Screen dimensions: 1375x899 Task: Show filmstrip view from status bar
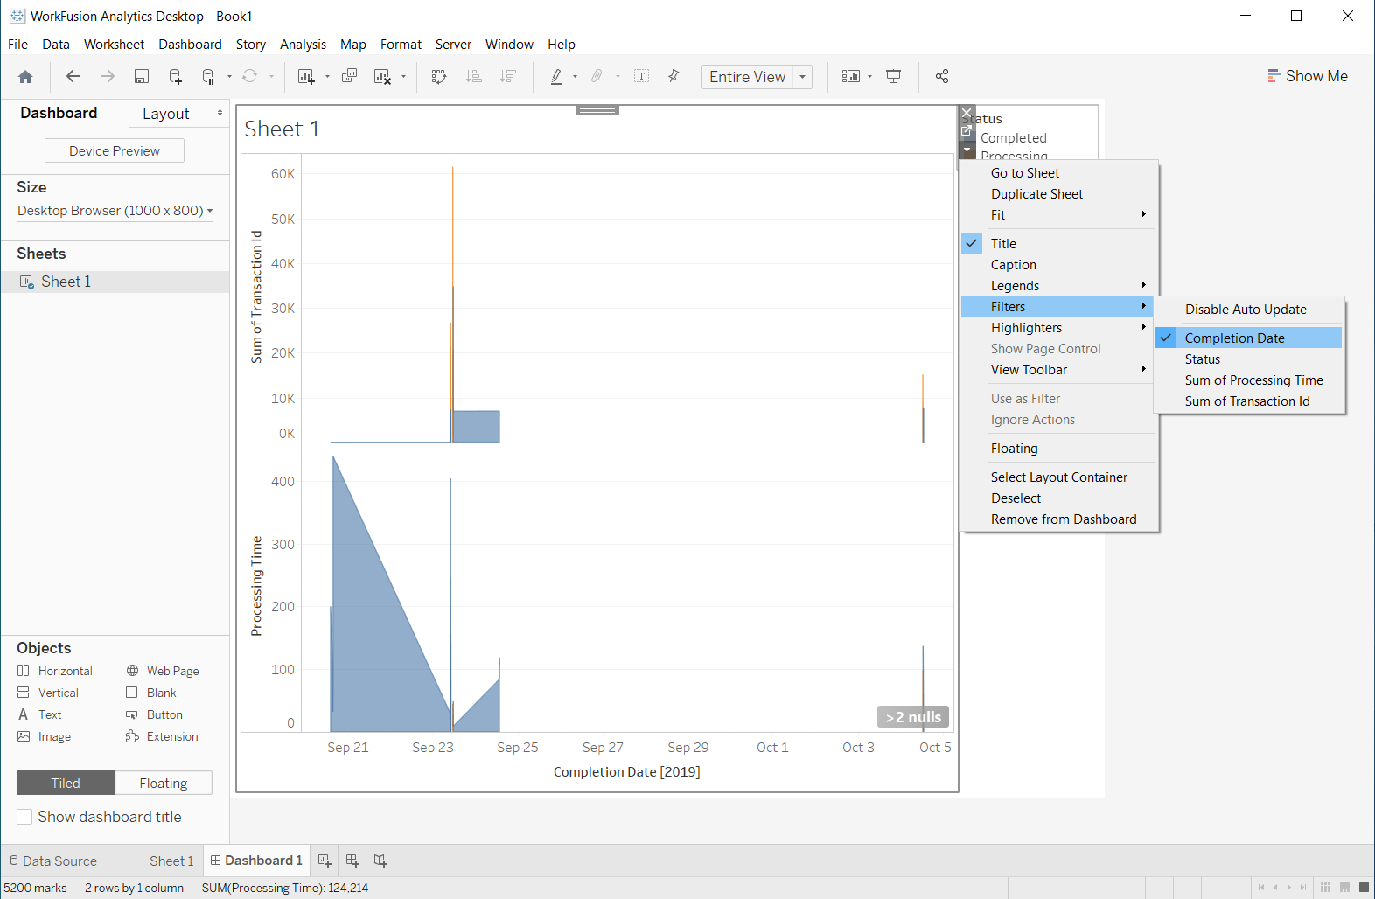[1345, 888]
